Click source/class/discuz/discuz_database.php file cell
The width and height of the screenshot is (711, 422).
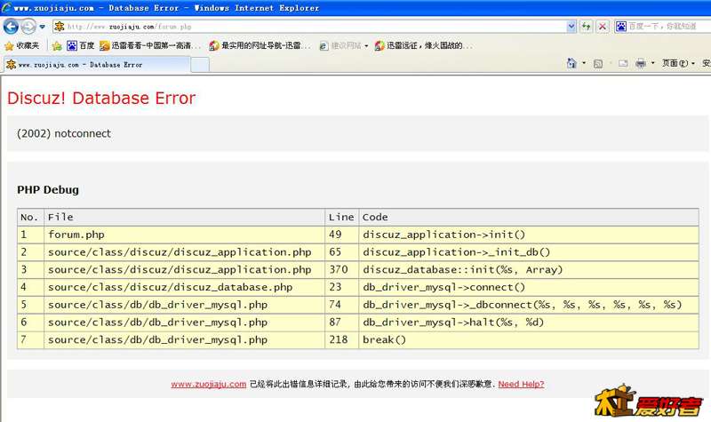(x=185, y=287)
